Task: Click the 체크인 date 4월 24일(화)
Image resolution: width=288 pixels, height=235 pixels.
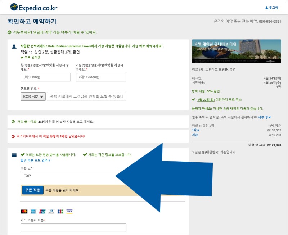Action: pyautogui.click(x=273, y=78)
